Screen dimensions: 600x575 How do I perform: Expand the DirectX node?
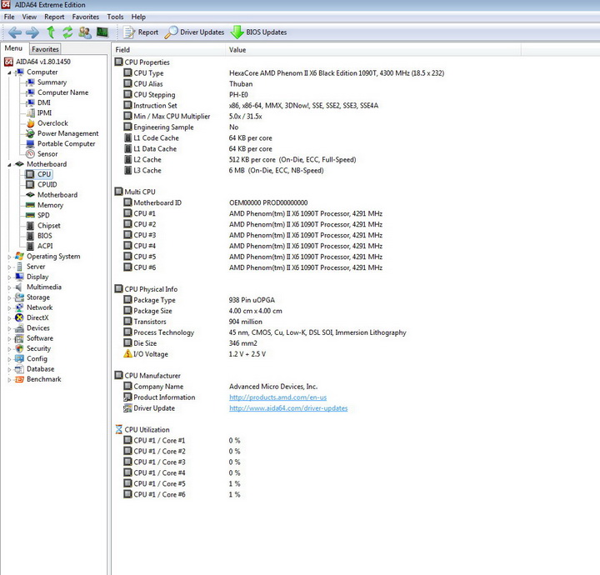click(9, 318)
